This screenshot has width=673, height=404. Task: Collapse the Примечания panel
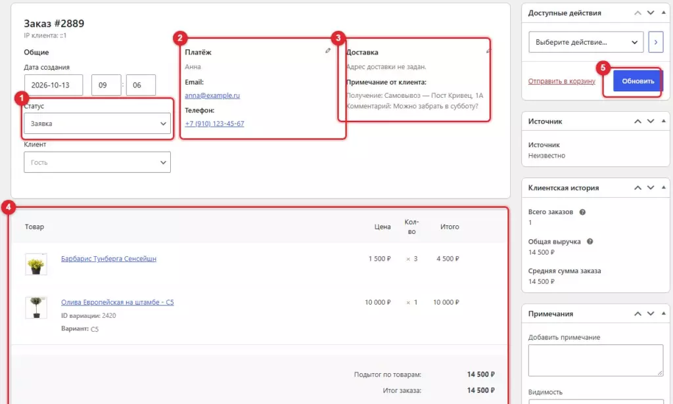(664, 313)
